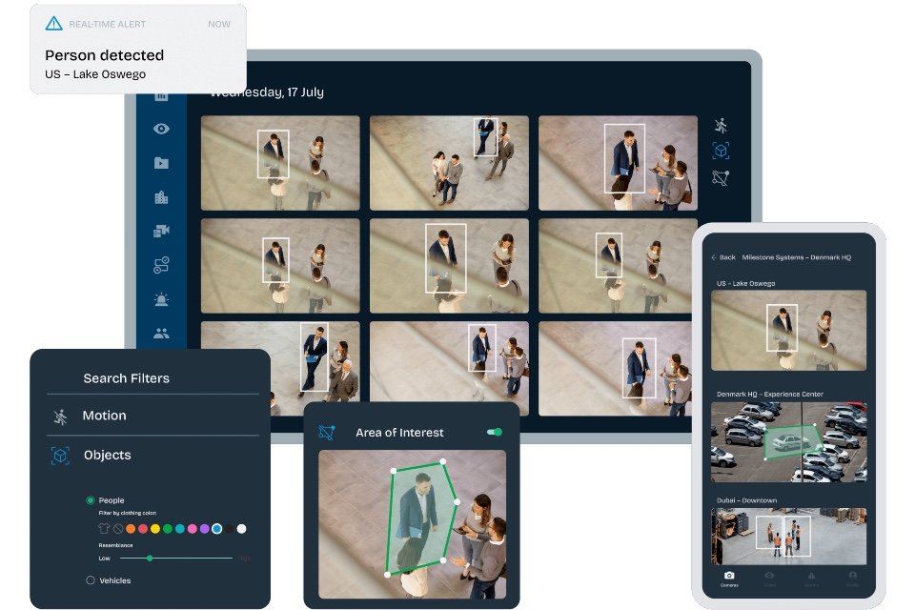The image size is (915, 610).
Task: Pick the yellow clothing color swatch
Action: [x=155, y=528]
